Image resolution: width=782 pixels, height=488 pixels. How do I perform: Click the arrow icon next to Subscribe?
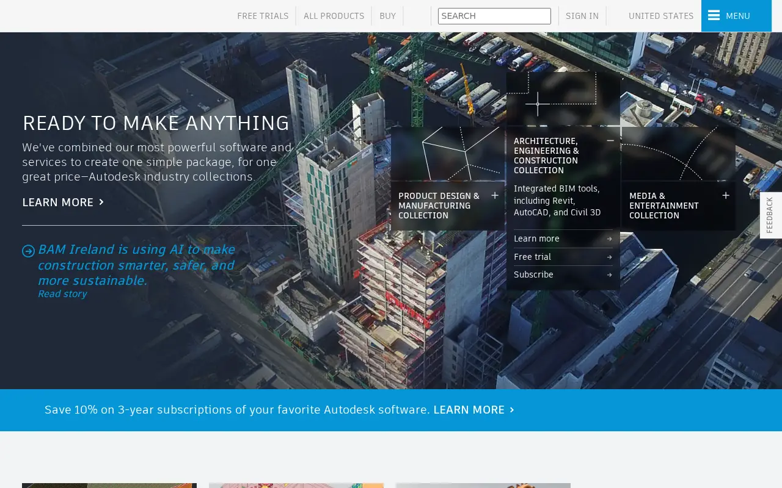click(x=609, y=275)
